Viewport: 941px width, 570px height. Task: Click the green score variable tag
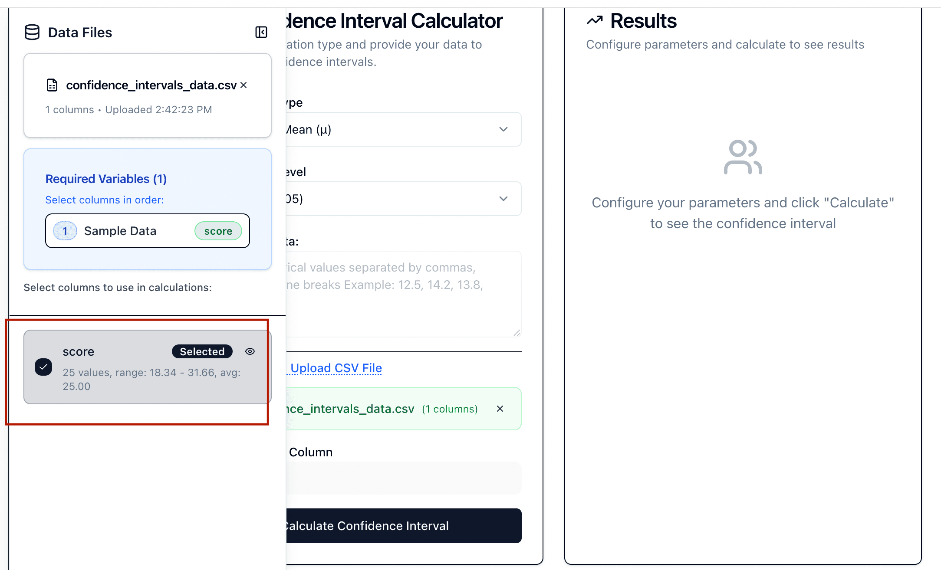218,231
